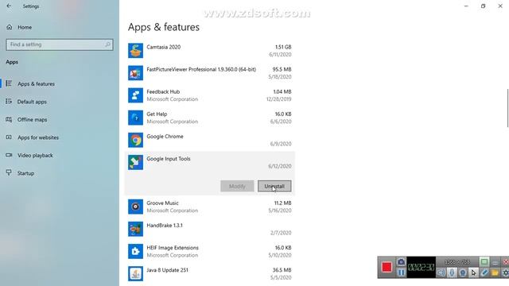This screenshot has height=286, width=509.
Task: Open the recorder pencil annotation tool
Action: click(484, 272)
